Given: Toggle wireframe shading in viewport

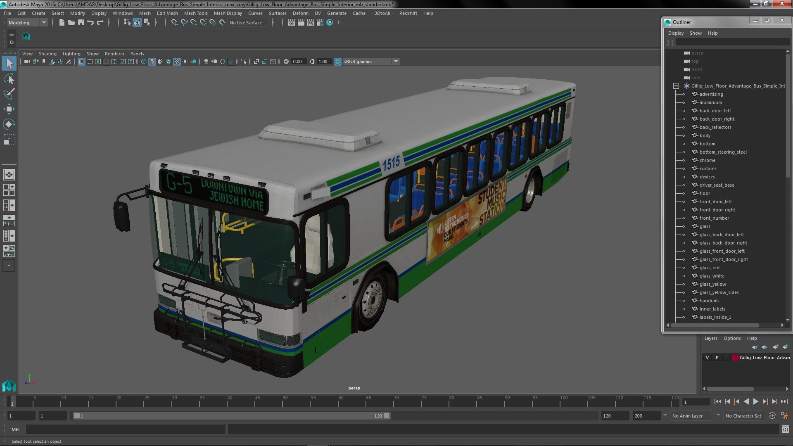Looking at the screenshot, I should tap(144, 62).
